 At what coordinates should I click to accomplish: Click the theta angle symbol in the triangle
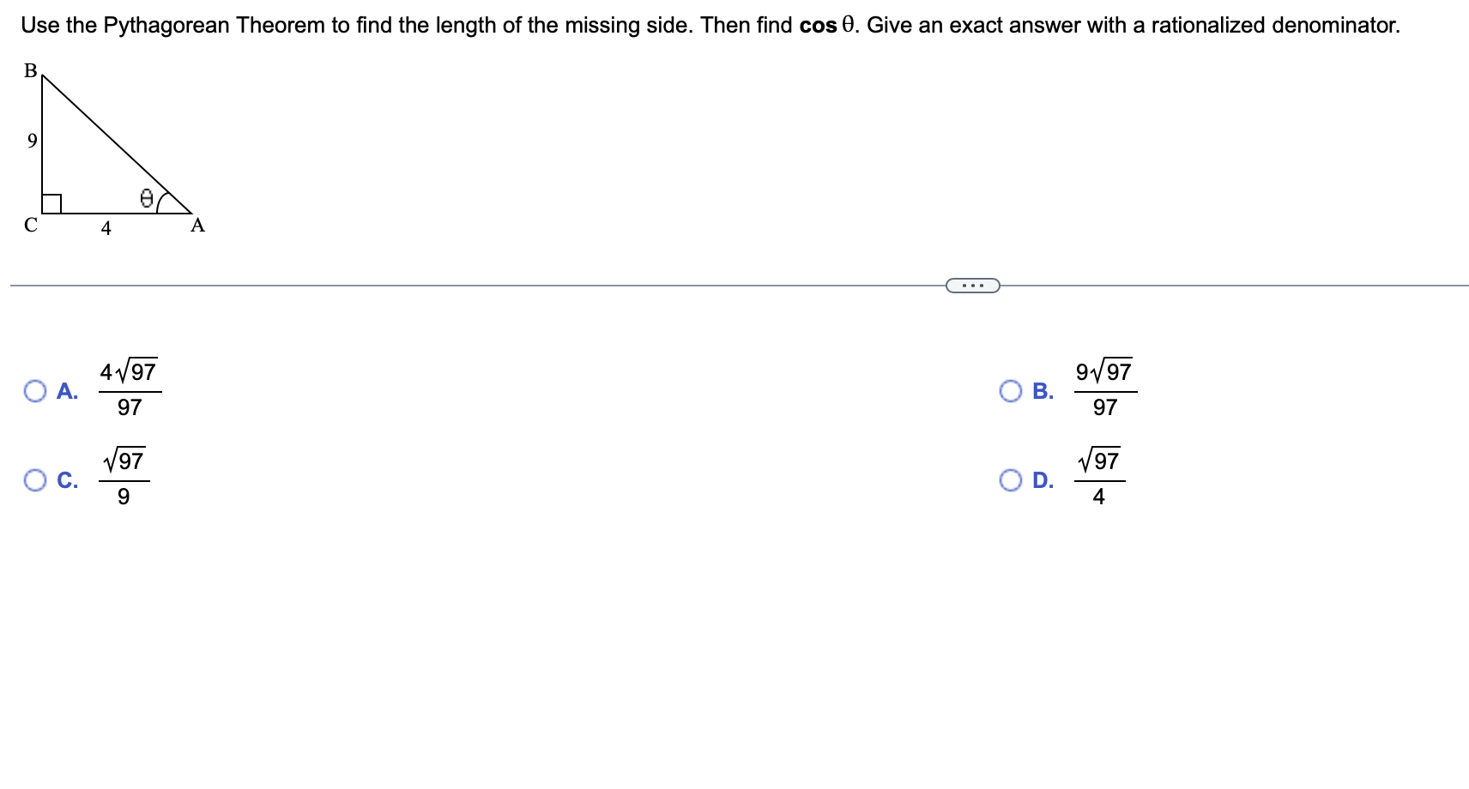pyautogui.click(x=146, y=200)
